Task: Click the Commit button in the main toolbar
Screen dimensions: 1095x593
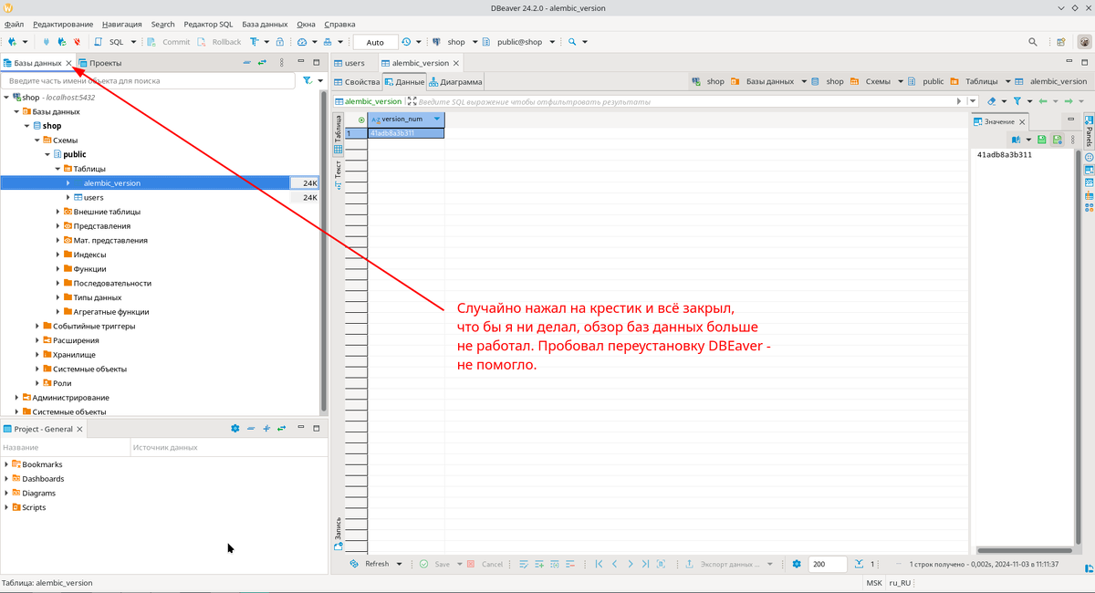Action: (x=169, y=42)
